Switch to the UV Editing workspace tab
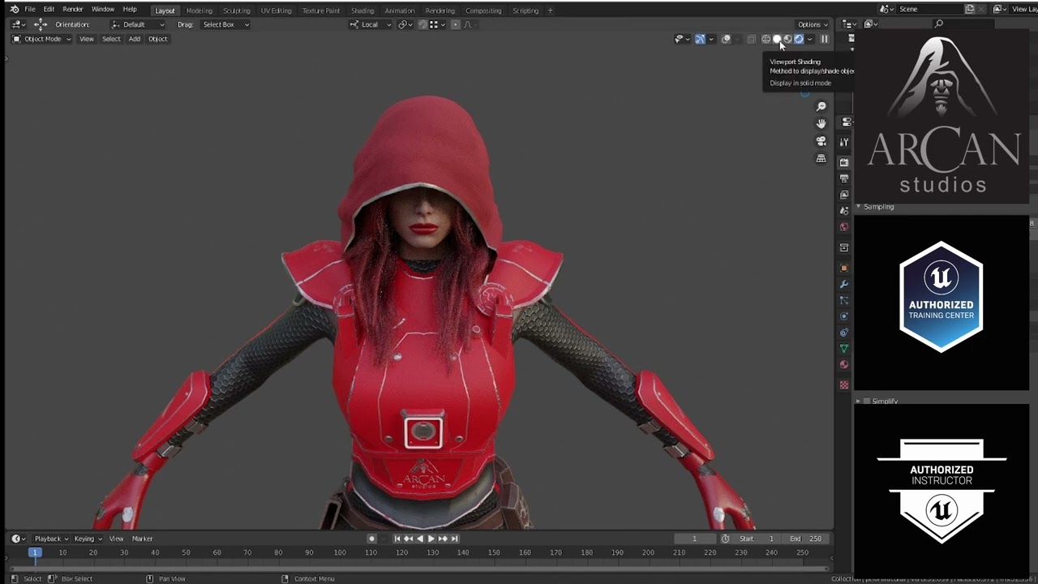Viewport: 1038px width, 584px height. click(x=276, y=11)
